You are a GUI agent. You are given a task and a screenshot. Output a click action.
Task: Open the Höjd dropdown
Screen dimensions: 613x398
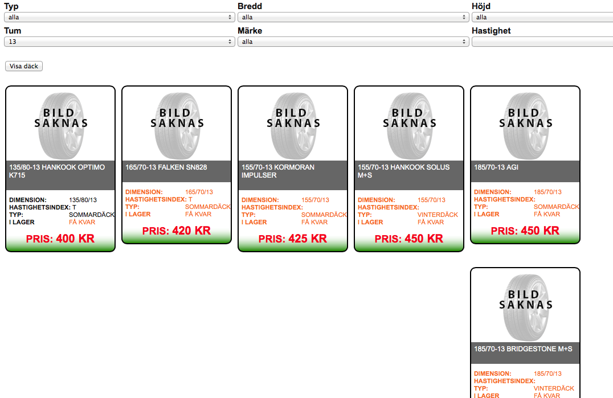pyautogui.click(x=542, y=17)
